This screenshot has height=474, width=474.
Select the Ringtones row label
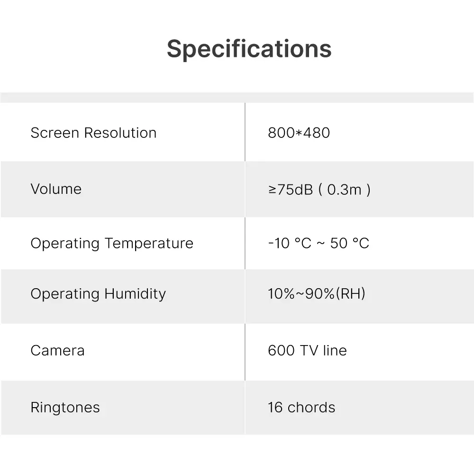click(x=65, y=408)
